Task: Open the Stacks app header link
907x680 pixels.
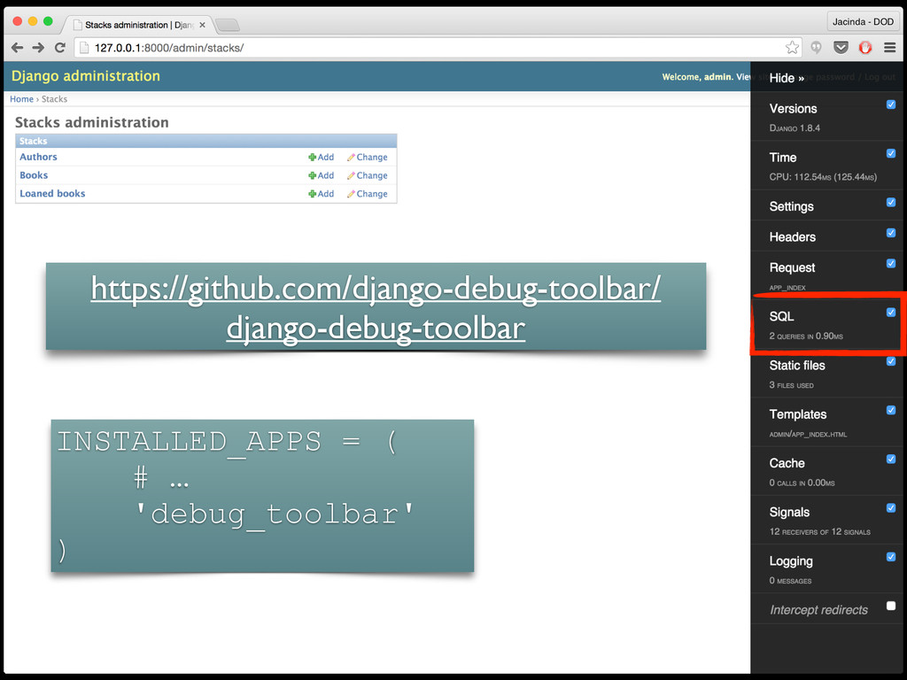Action: coord(33,141)
